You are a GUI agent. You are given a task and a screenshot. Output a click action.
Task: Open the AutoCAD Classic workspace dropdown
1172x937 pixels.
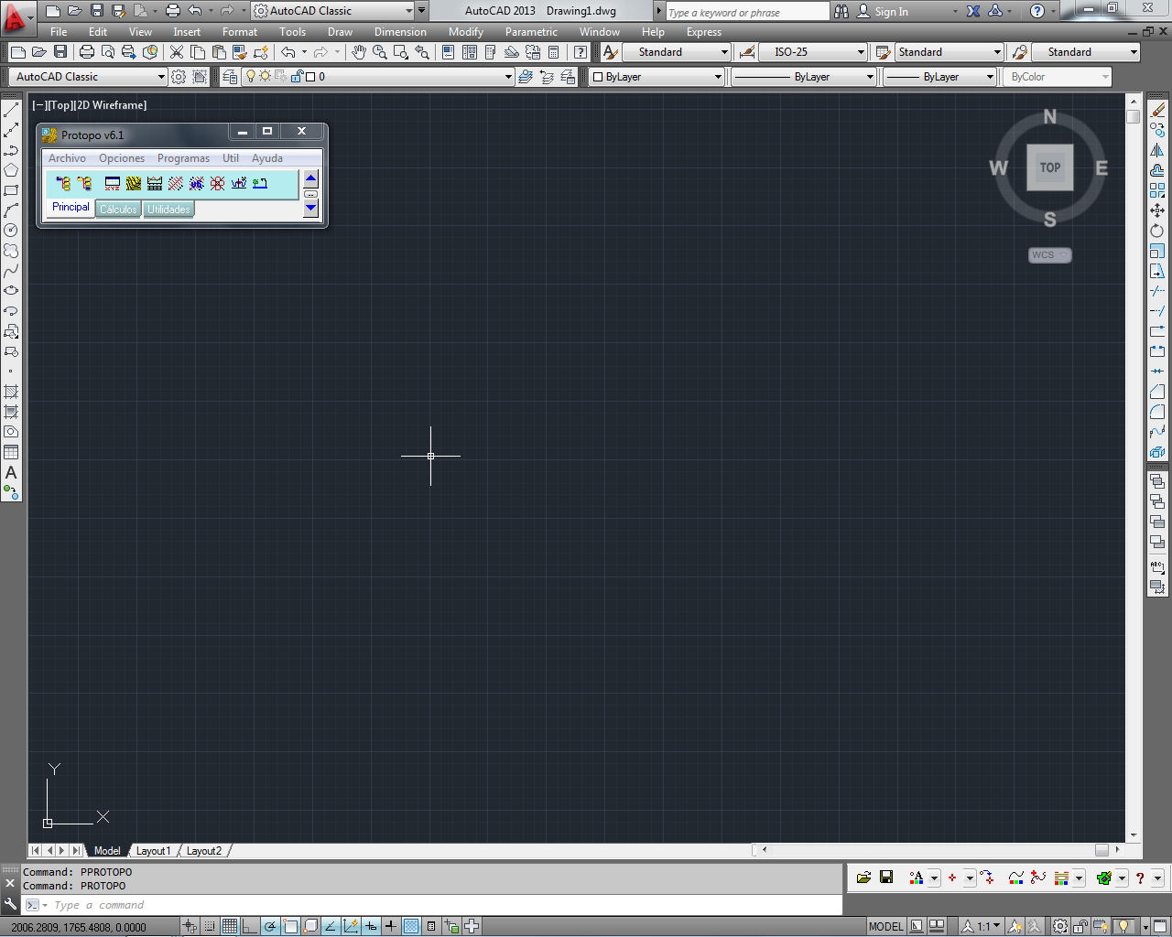88,77
